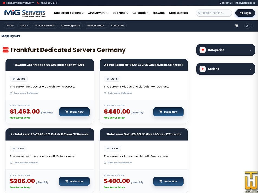Expand the Dedicated Servers dropdown menu
This screenshot has width=258, height=193.
[69, 13]
